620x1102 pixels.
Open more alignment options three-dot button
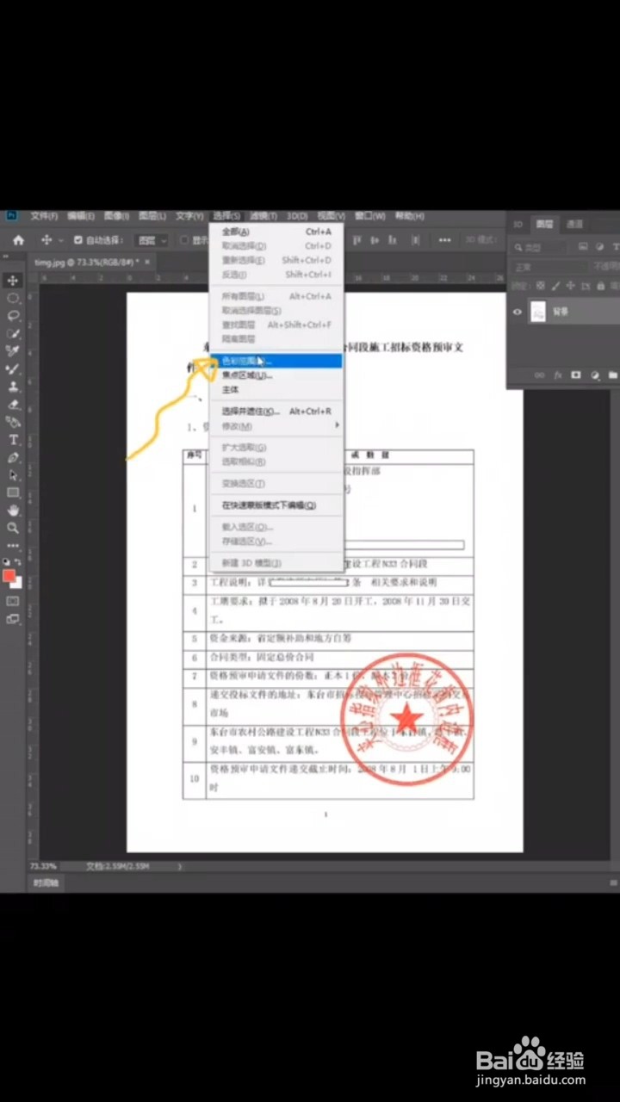(444, 240)
